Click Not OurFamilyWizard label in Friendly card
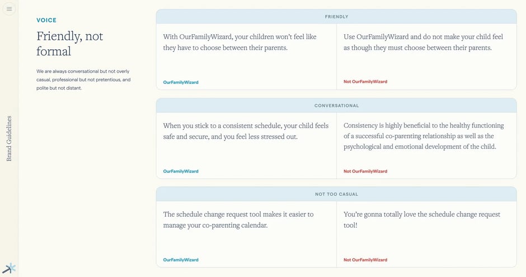Screen dimensions: 526x277 pyautogui.click(x=365, y=82)
